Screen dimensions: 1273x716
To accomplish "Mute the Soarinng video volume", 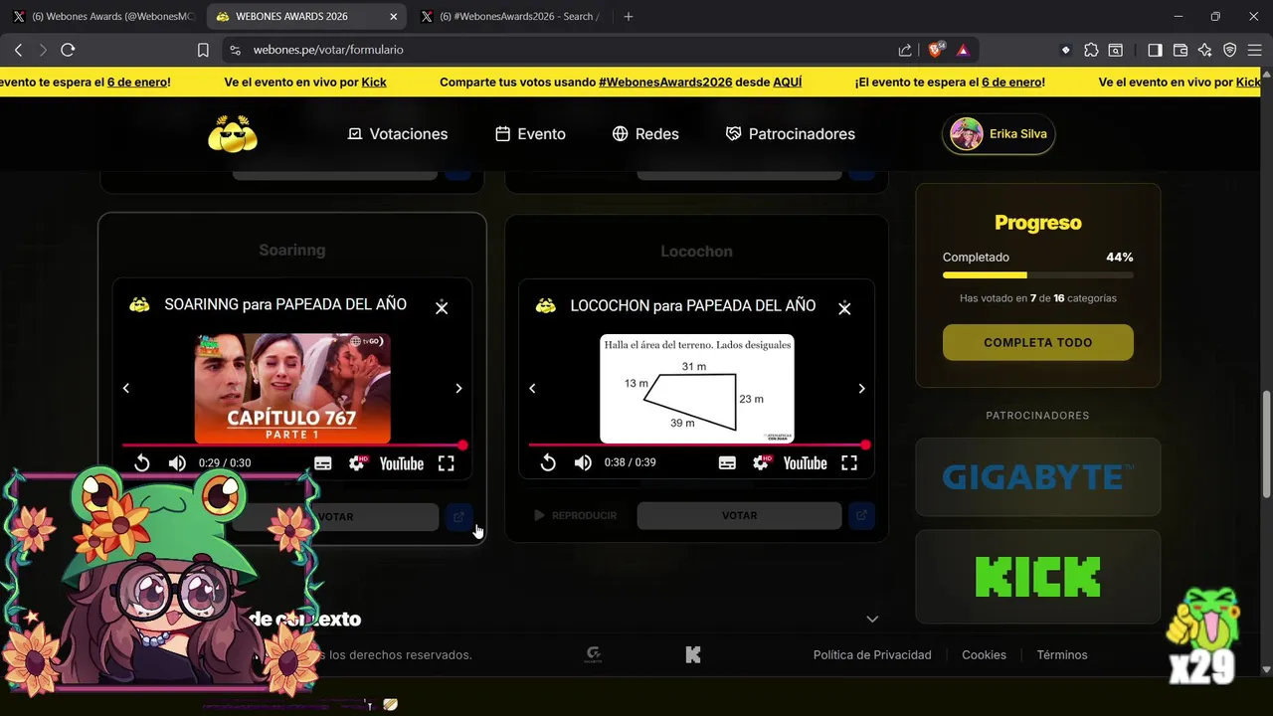I will point(177,463).
